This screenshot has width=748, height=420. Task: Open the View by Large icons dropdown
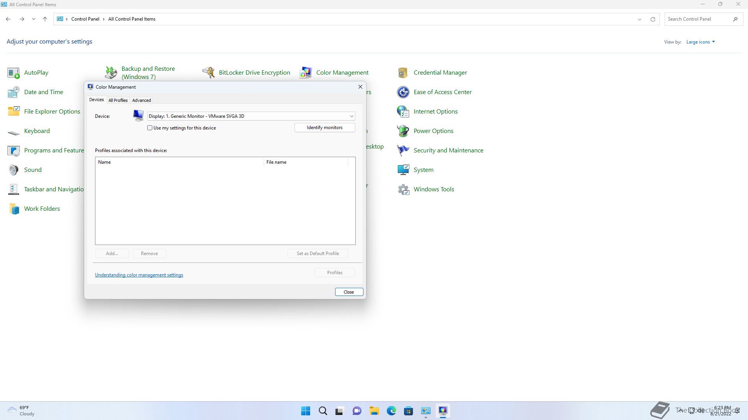click(x=700, y=42)
